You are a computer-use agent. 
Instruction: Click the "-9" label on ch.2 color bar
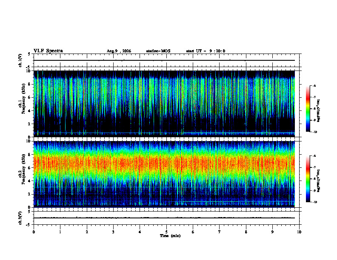point(314,190)
